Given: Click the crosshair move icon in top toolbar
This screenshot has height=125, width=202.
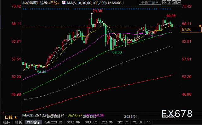Looking at the screenshot, I should pyautogui.click(x=164, y=3).
